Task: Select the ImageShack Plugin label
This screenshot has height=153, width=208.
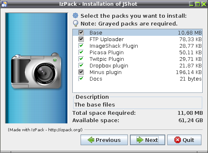Action: pos(114,46)
